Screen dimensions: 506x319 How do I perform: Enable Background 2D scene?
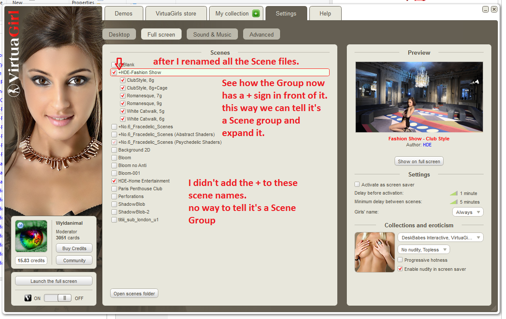[x=114, y=150]
